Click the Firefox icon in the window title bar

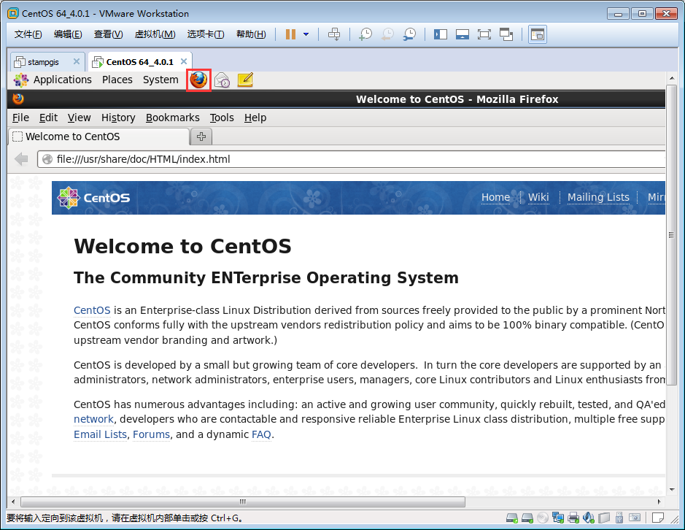coord(18,99)
